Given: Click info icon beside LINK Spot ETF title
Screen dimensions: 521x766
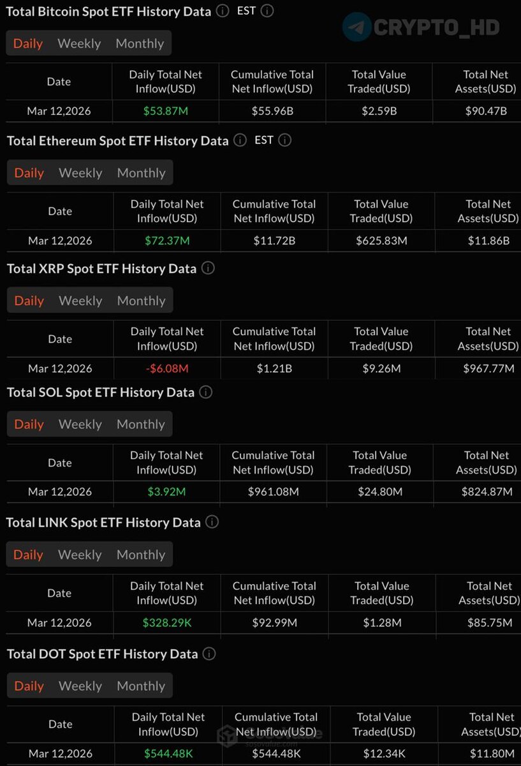Looking at the screenshot, I should [x=212, y=522].
